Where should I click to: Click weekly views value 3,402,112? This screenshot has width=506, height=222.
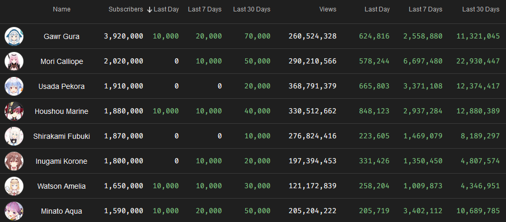click(x=423, y=211)
